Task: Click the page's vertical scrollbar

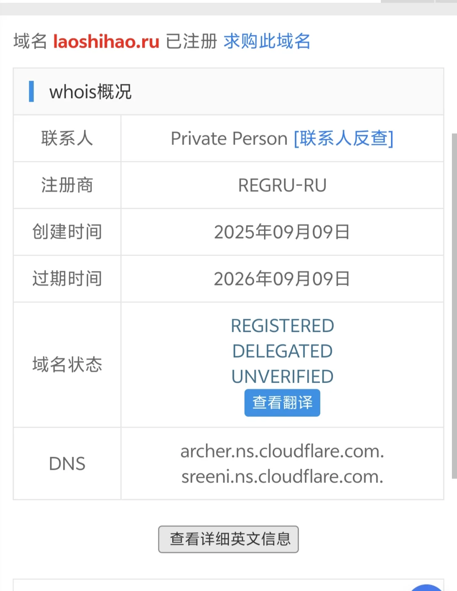Action: [454, 305]
